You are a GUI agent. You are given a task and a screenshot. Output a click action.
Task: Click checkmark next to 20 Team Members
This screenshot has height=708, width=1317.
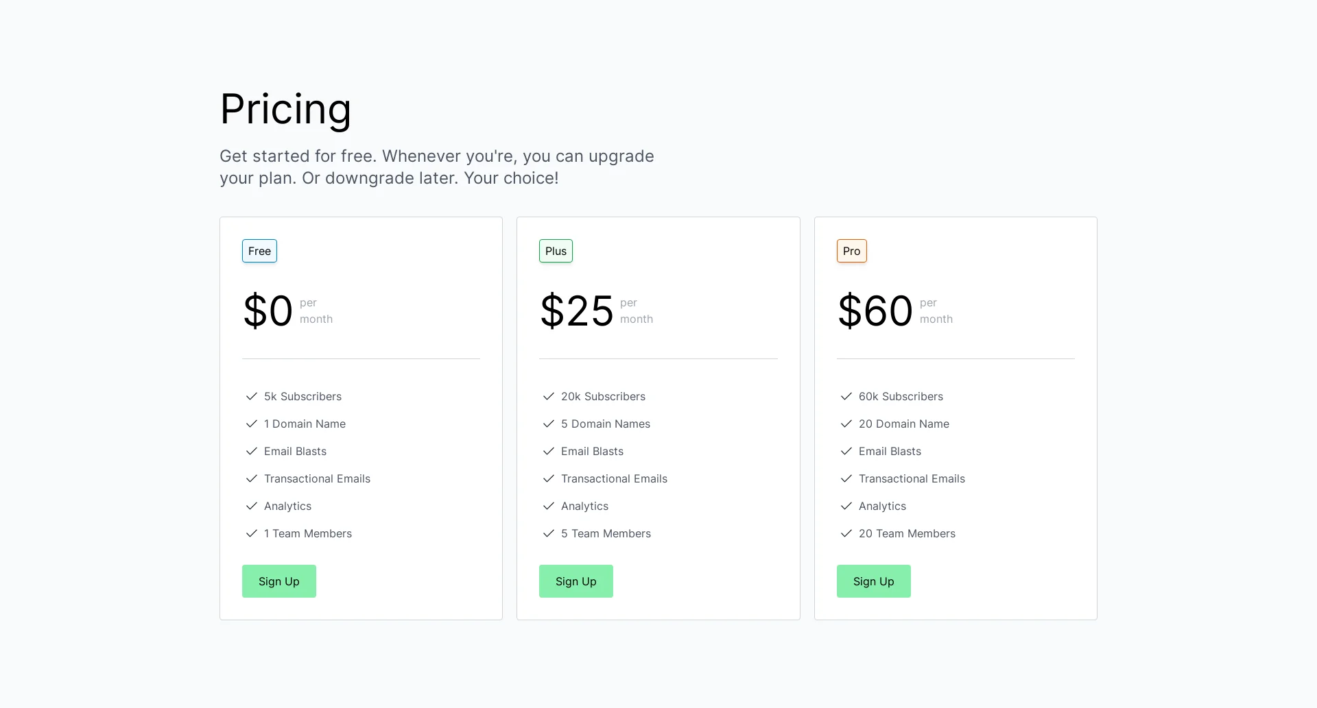coord(846,533)
